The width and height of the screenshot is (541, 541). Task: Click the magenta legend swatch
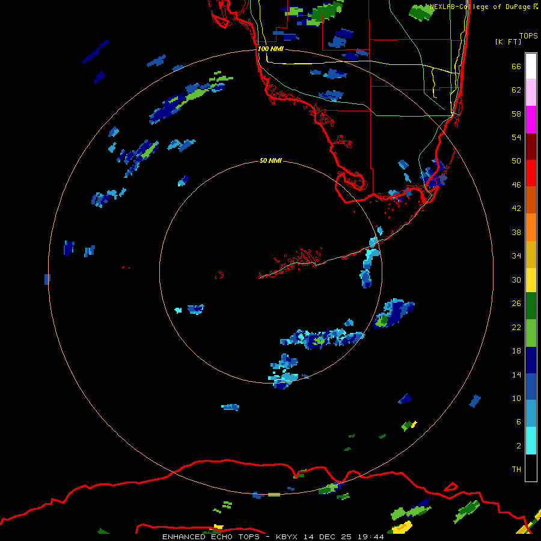[531, 120]
